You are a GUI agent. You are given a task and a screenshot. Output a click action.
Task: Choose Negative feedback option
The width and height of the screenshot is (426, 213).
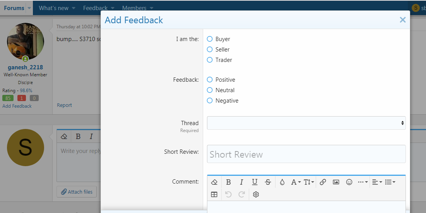pos(209,100)
